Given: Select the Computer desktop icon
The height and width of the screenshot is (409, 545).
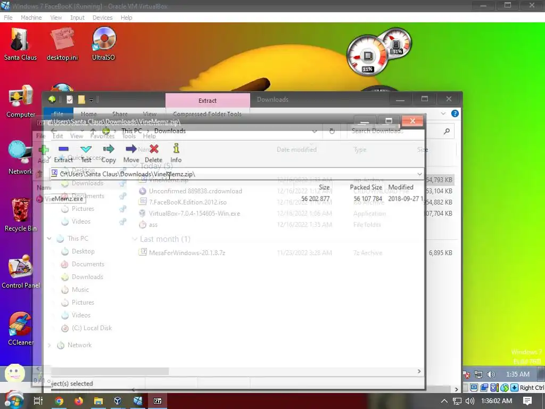Looking at the screenshot, I should click(21, 101).
